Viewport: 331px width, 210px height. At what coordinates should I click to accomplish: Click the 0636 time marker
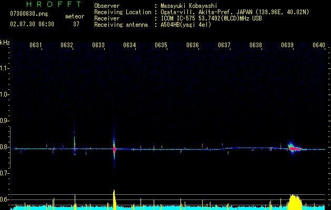click(x=193, y=45)
